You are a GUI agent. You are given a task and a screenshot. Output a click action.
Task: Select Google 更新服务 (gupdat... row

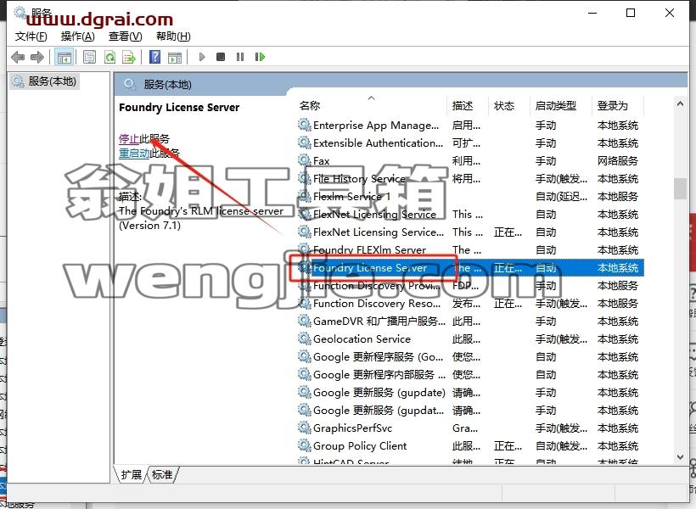tap(470, 410)
